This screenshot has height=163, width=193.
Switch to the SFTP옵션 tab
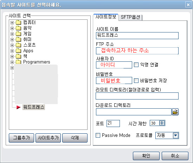pyautogui.click(x=130, y=17)
